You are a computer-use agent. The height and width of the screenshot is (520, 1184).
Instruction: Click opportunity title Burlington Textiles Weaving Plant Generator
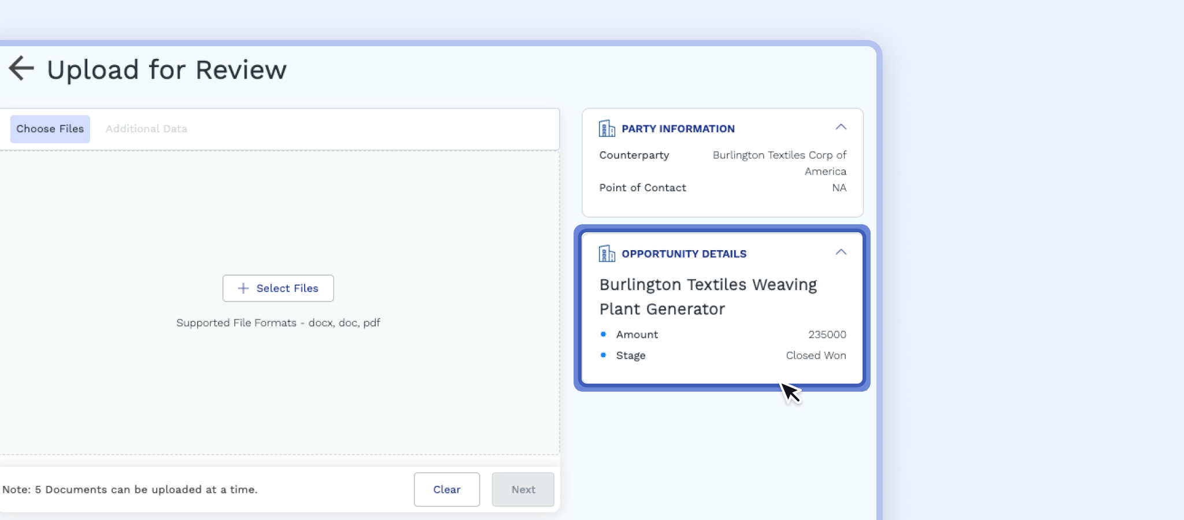(708, 296)
